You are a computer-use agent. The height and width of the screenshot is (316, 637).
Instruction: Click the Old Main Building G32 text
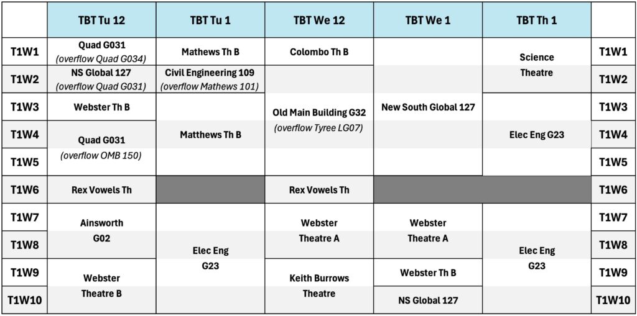click(319, 112)
